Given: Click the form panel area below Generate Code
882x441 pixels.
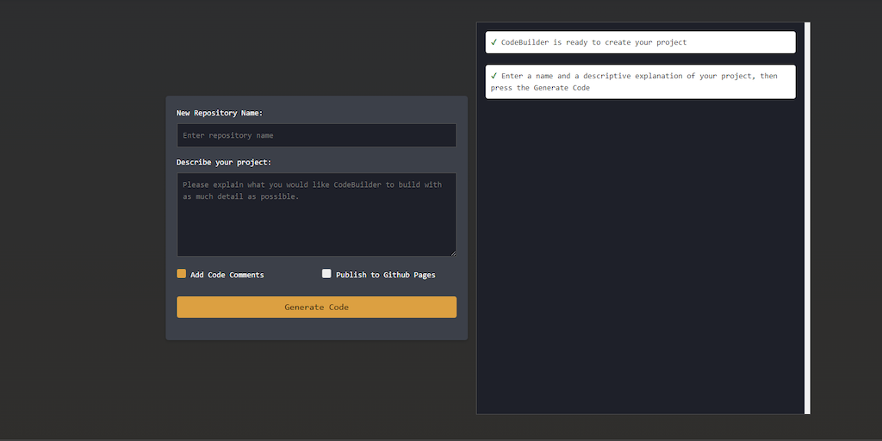Looking at the screenshot, I should tap(316, 329).
